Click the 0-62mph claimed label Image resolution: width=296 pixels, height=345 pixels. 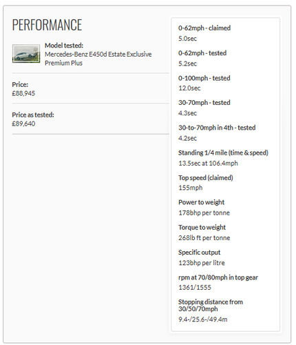tap(204, 28)
